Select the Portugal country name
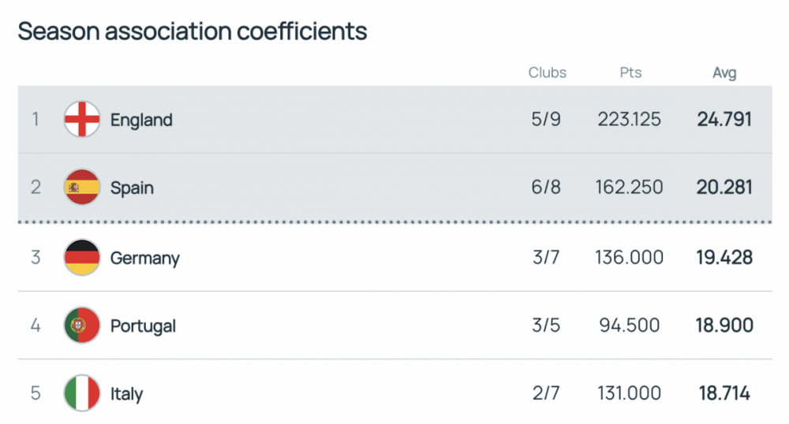 (x=143, y=325)
